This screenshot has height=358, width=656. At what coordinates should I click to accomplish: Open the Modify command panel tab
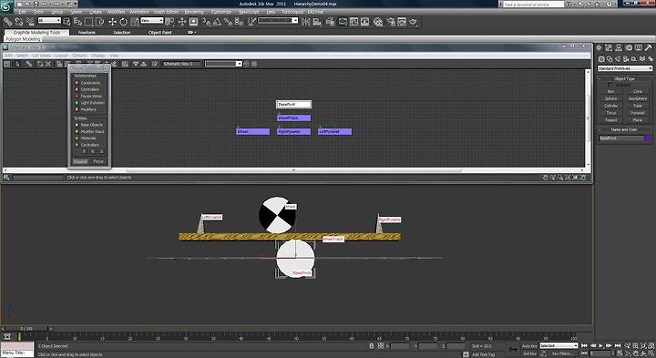pyautogui.click(x=609, y=48)
